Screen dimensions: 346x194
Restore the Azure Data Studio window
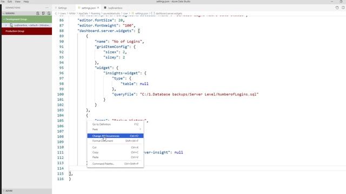pos(341,2)
